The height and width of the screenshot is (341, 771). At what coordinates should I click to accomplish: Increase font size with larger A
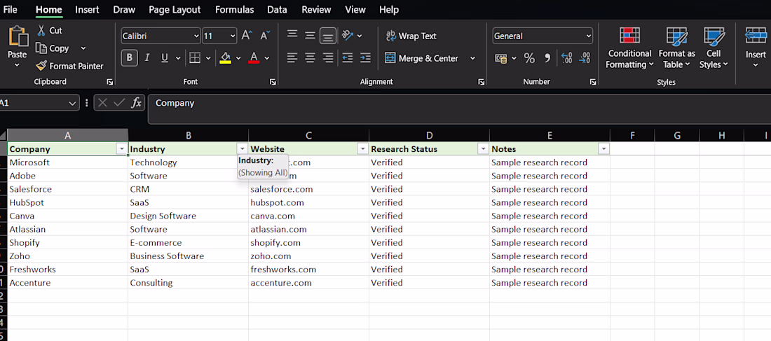pos(247,36)
